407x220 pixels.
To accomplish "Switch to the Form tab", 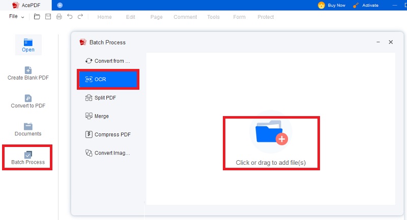I will click(x=239, y=17).
